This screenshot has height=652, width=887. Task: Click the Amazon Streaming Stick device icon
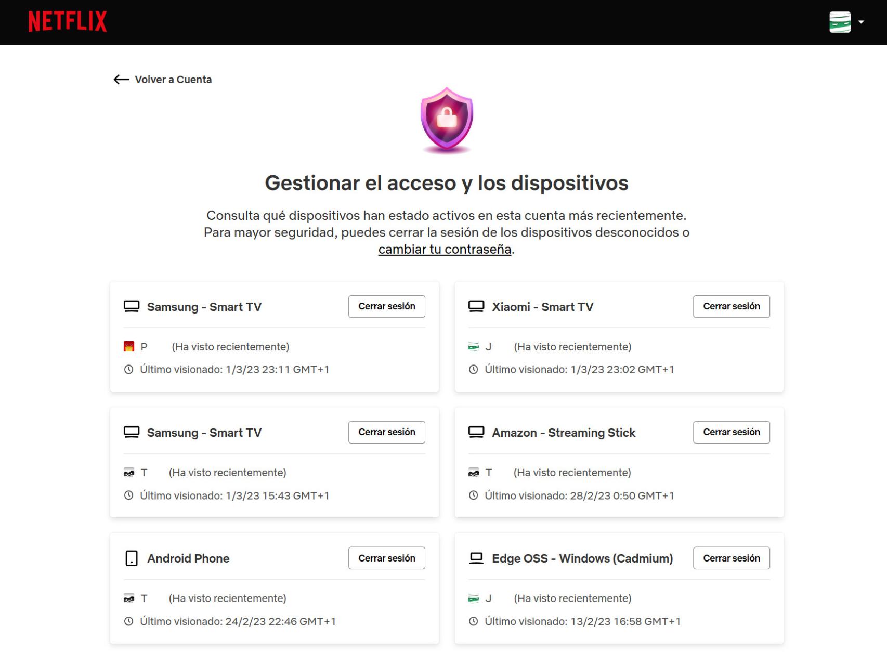(476, 432)
